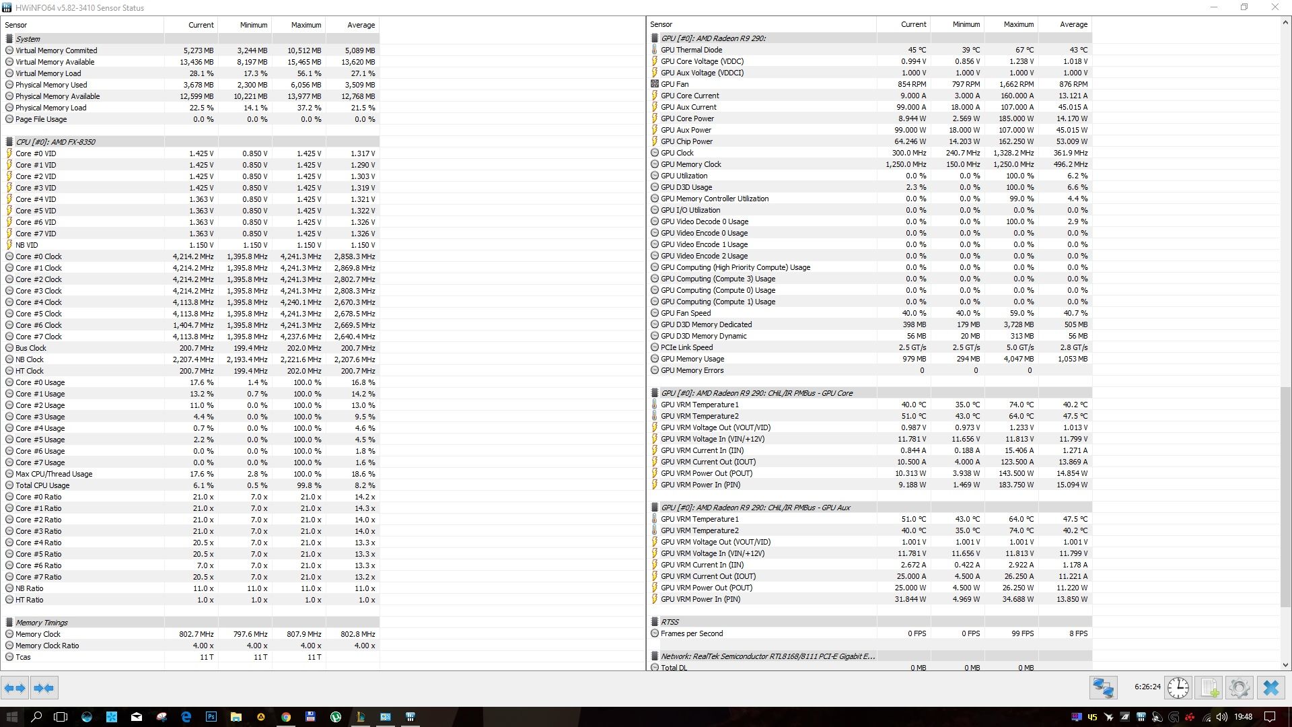Image resolution: width=1292 pixels, height=727 pixels.
Task: Select the Core #0 VID row
Action: (x=190, y=153)
